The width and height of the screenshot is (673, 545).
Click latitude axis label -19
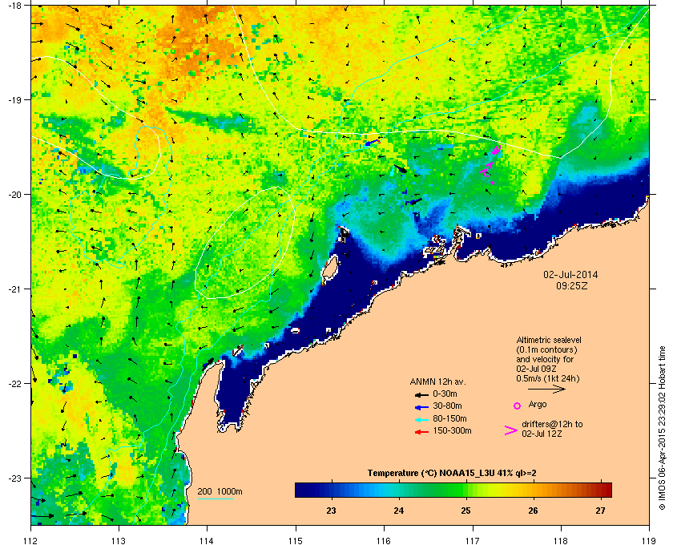(x=15, y=99)
